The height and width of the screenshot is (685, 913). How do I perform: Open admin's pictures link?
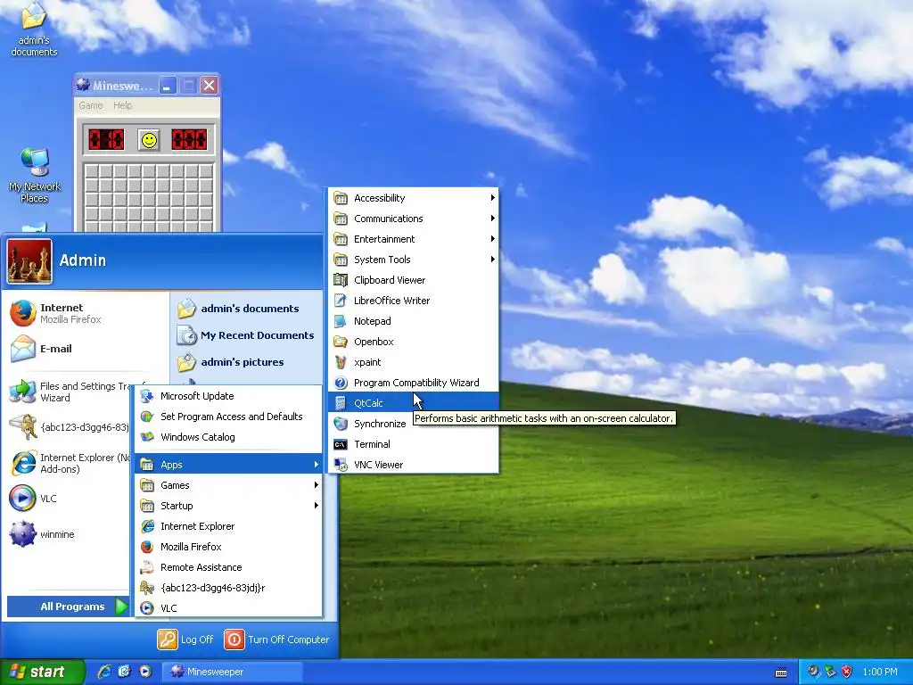pos(231,362)
